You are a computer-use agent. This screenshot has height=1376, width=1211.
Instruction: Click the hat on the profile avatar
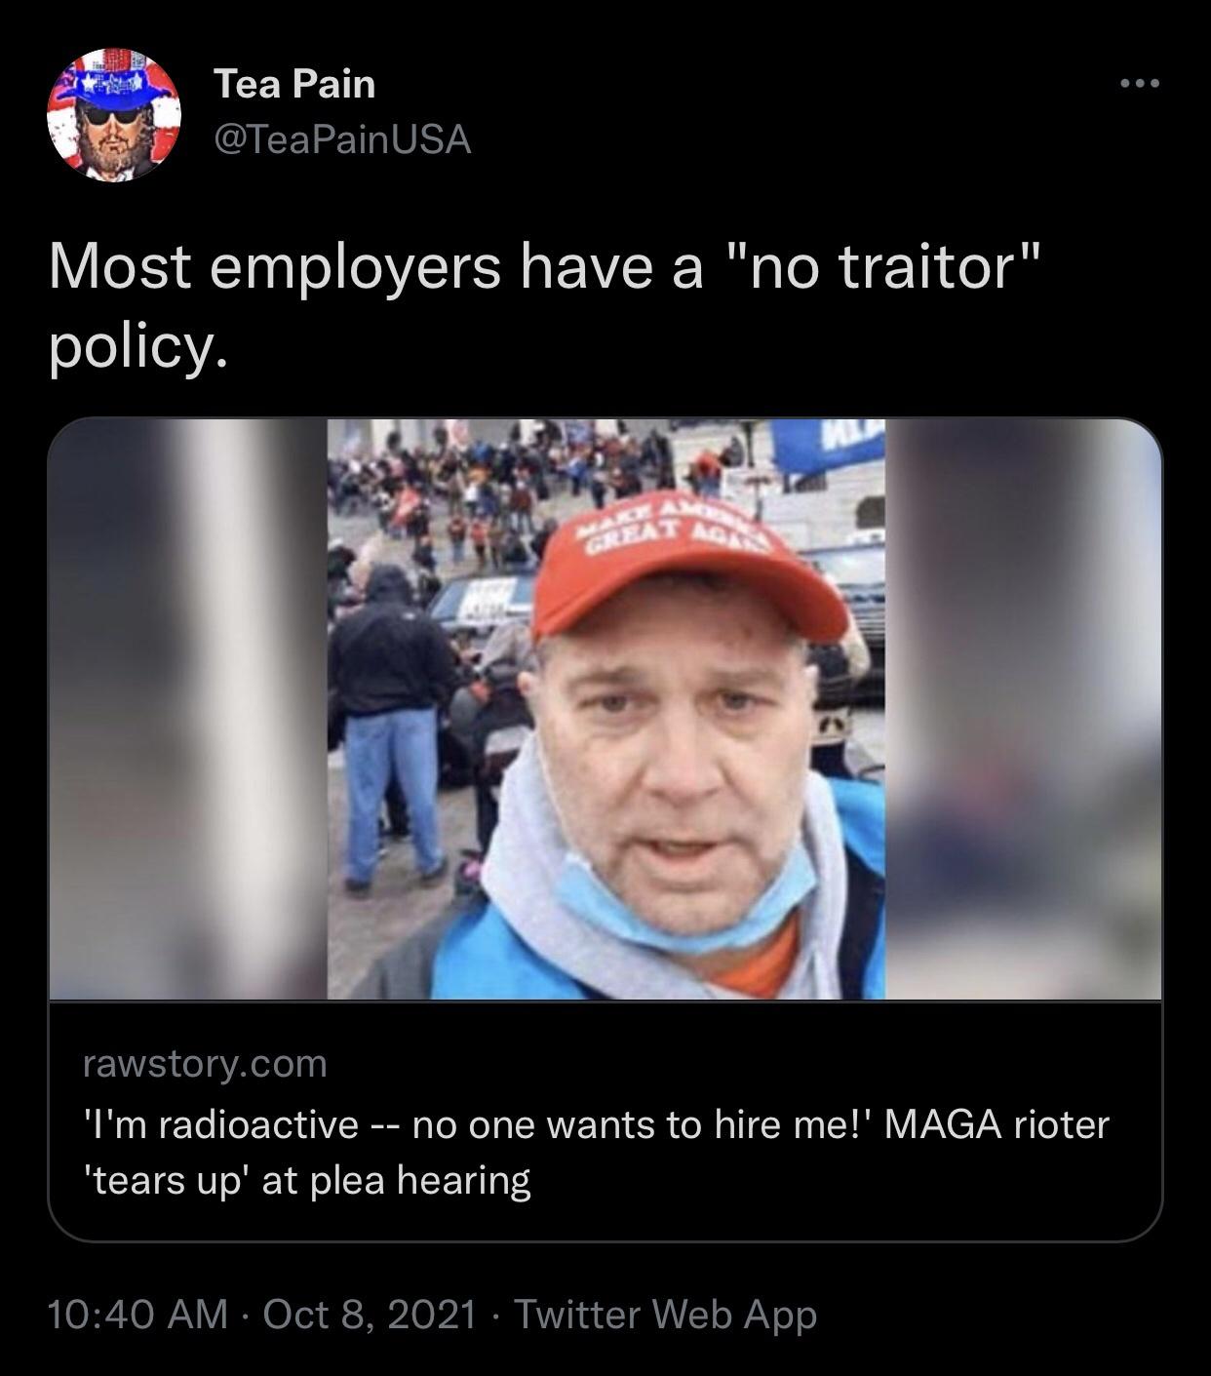pos(112,78)
